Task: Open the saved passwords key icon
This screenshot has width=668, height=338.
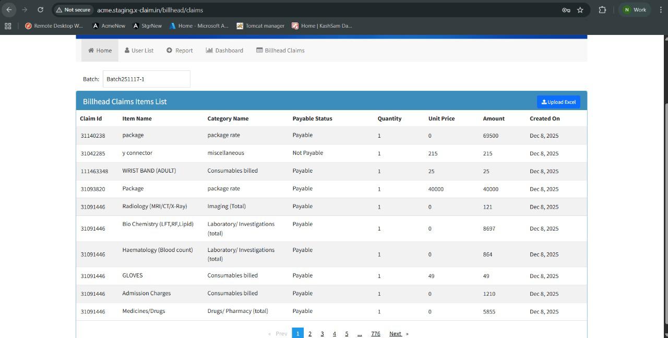Action: pos(566,10)
